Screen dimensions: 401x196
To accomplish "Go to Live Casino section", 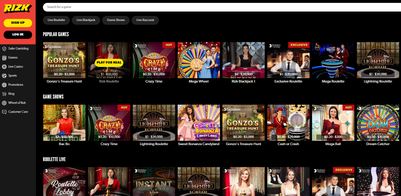I will pyautogui.click(x=16, y=67).
